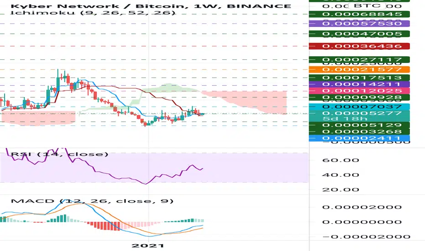425x251 pixels.
Task: Click the Kyber Network / Bitcoin chart title
Action: (151, 6)
